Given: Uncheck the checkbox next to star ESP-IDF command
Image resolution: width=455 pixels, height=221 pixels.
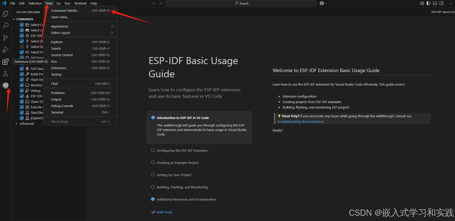Looking at the screenshot, I should [x=22, y=36].
